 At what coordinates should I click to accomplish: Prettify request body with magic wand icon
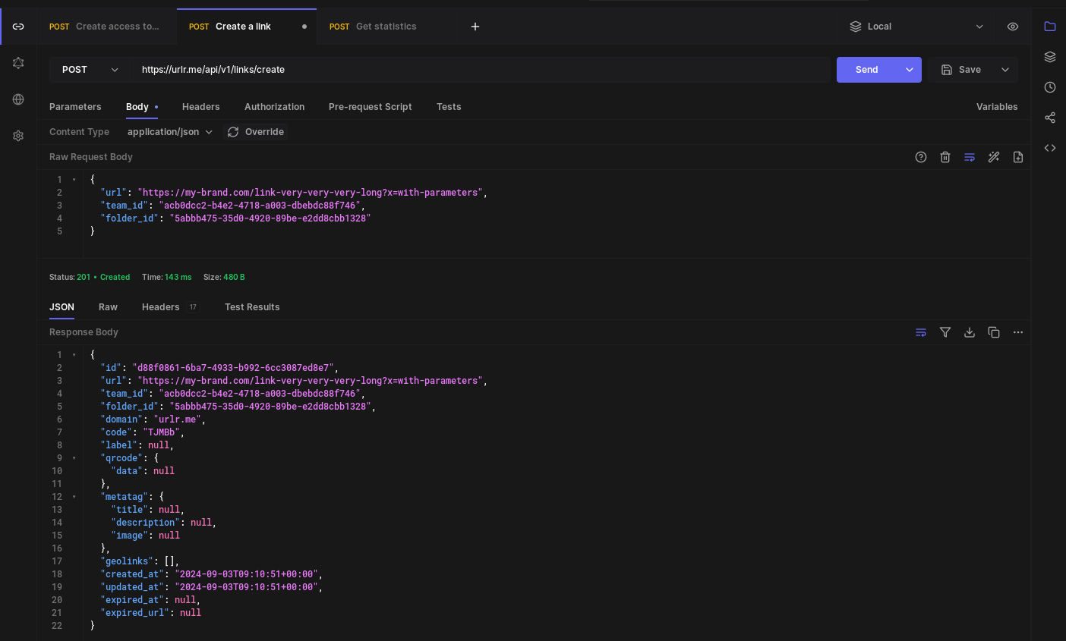click(994, 157)
